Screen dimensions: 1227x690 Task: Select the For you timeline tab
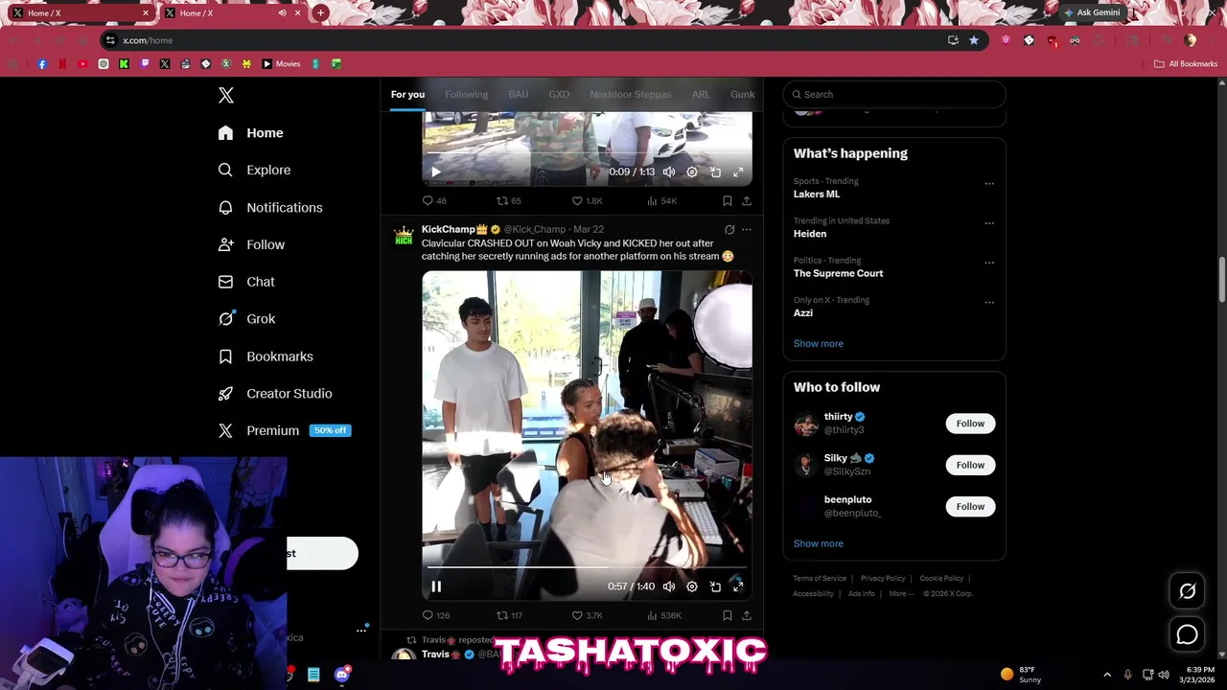[407, 94]
